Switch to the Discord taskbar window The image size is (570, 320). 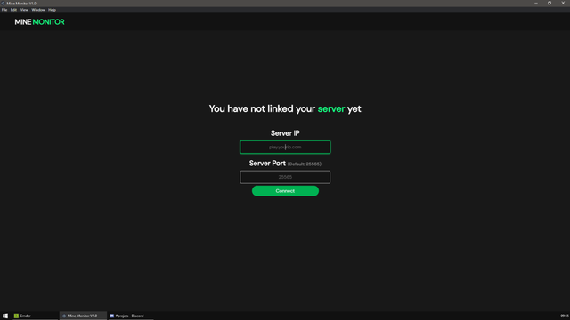coord(131,316)
